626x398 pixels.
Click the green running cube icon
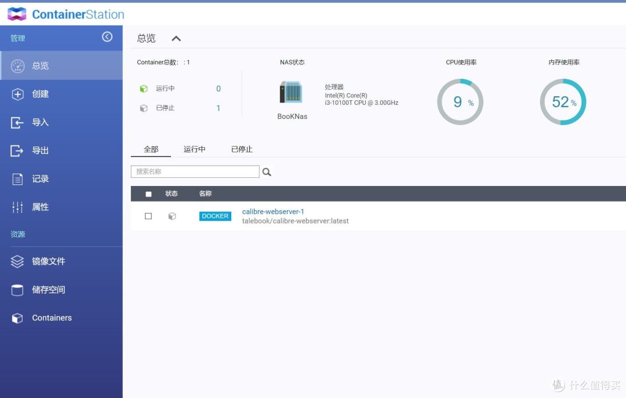click(144, 89)
